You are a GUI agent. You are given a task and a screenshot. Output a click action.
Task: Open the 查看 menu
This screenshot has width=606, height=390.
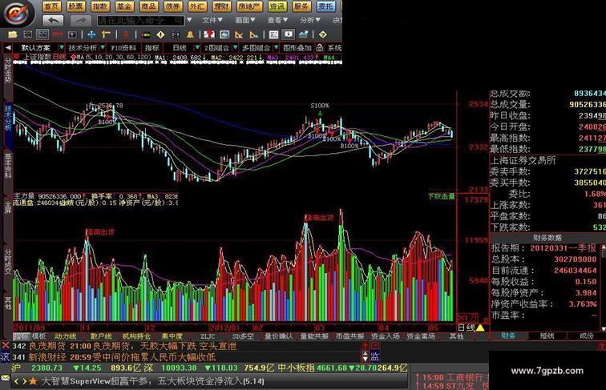pyautogui.click(x=277, y=20)
